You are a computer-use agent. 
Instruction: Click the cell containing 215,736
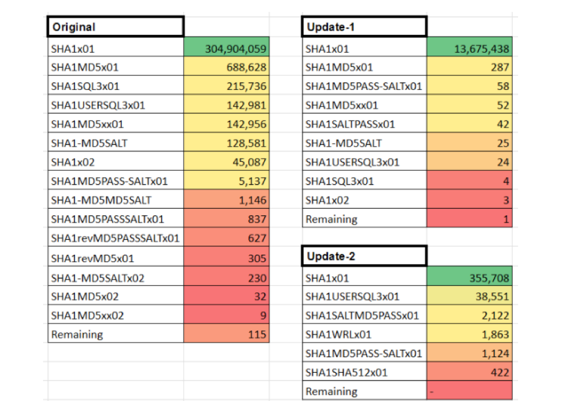tap(226, 86)
